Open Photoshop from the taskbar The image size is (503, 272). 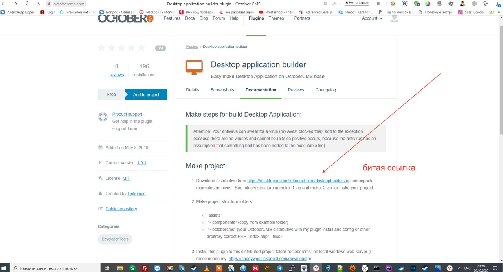[x=413, y=268]
